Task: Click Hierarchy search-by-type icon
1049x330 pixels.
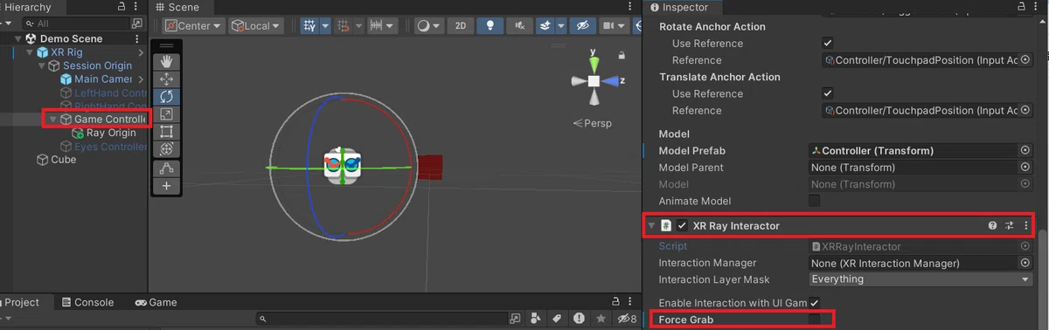Action: point(137,24)
